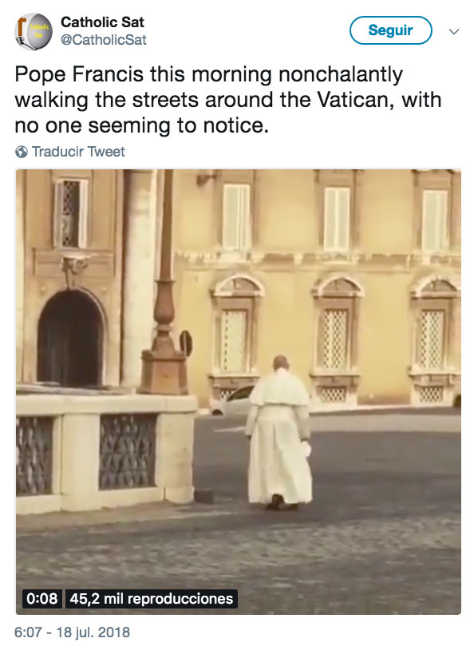Screen dimensions: 474x650
Task: Visit the @CatholicSat handle
Action: pos(104,40)
